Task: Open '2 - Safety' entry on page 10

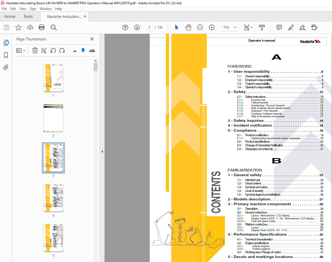Action: pyautogui.click(x=275, y=92)
